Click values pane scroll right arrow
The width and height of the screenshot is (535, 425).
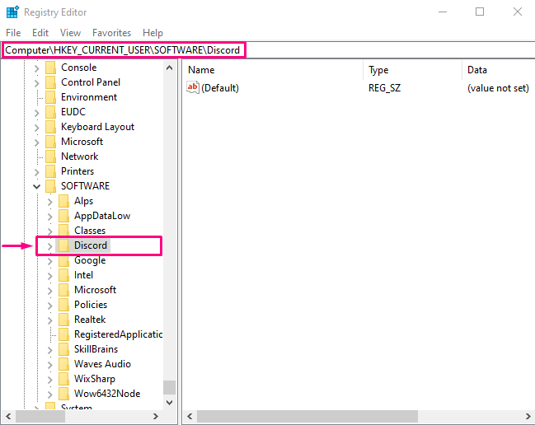[x=528, y=416]
